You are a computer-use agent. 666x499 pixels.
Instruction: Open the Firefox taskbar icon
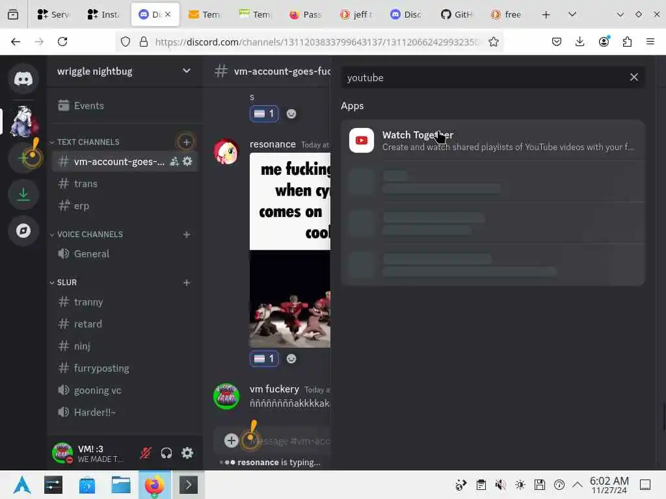pyautogui.click(x=155, y=485)
